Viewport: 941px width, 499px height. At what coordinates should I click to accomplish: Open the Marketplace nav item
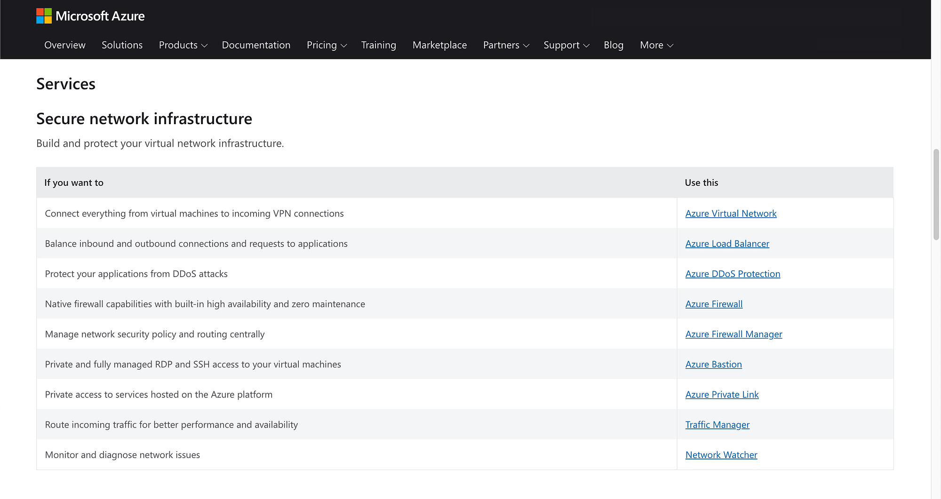pyautogui.click(x=439, y=45)
